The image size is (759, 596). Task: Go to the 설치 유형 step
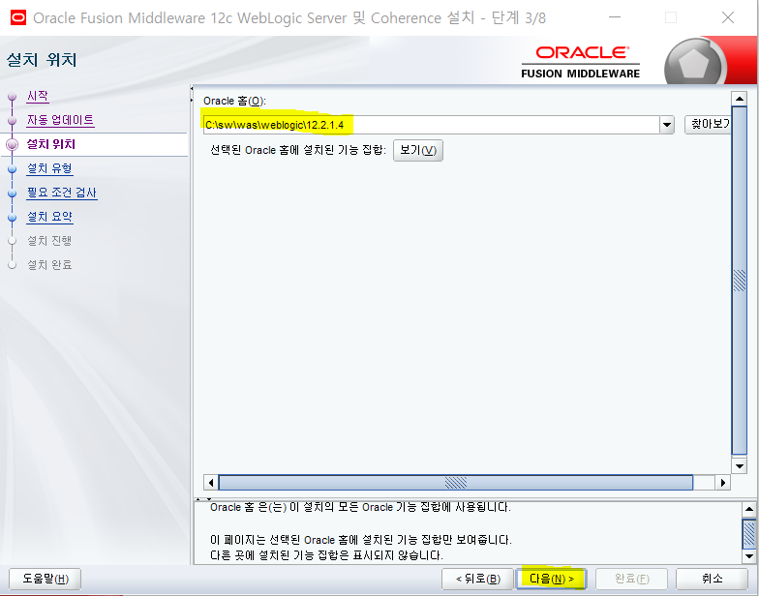click(x=49, y=168)
